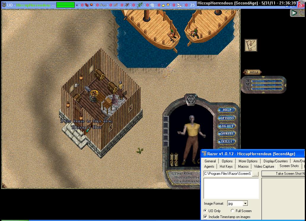
Task: Open the virtue hexagon emblem on paperdoll
Action: tap(190, 100)
